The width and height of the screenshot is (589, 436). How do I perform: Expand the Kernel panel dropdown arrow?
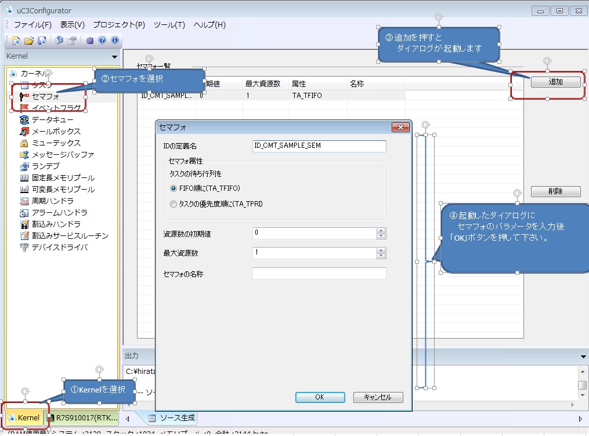click(114, 57)
